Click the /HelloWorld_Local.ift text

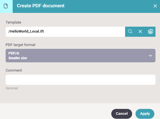[26, 31]
